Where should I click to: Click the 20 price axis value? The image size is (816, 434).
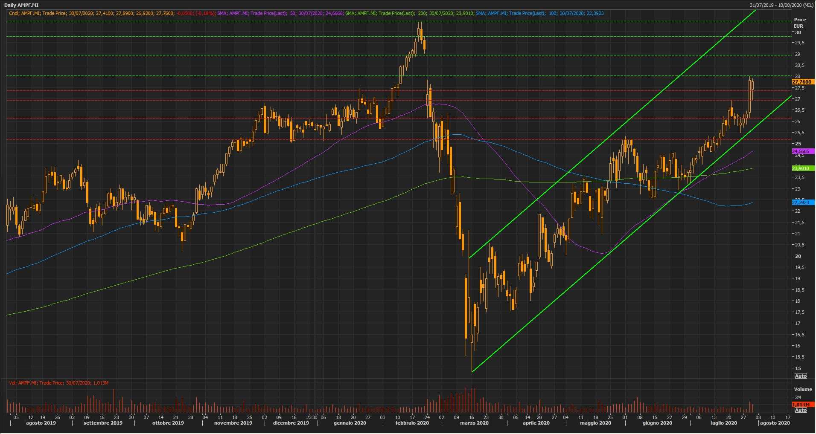coord(798,256)
